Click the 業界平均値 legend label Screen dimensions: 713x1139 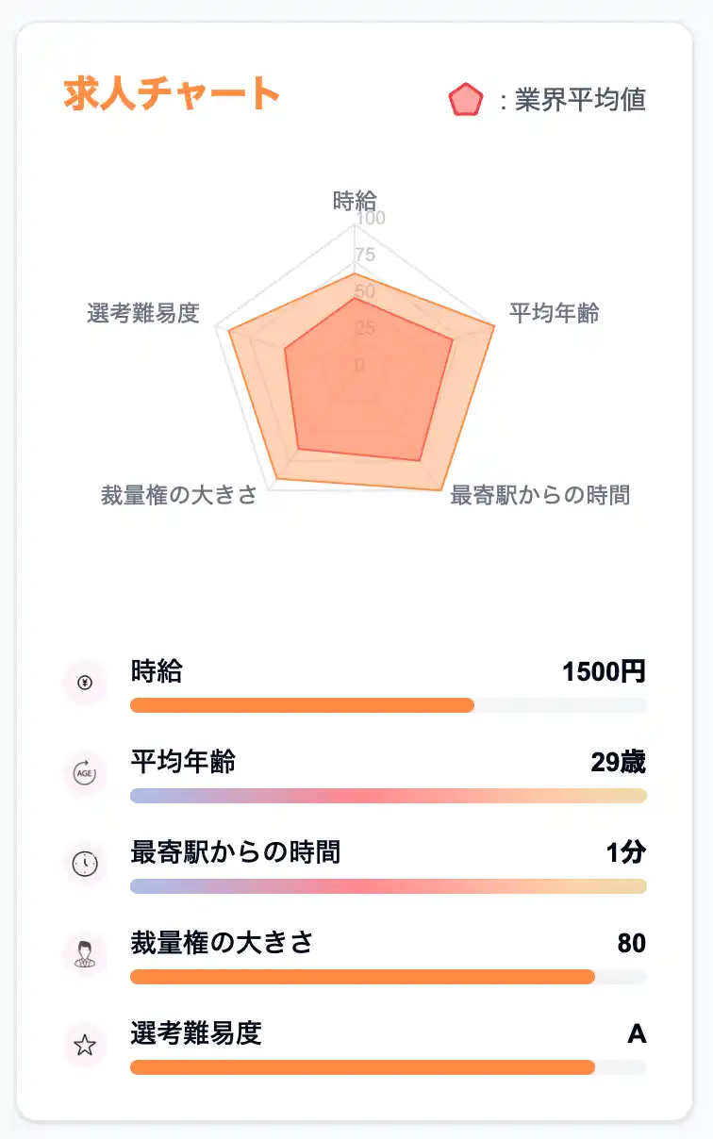click(x=579, y=100)
